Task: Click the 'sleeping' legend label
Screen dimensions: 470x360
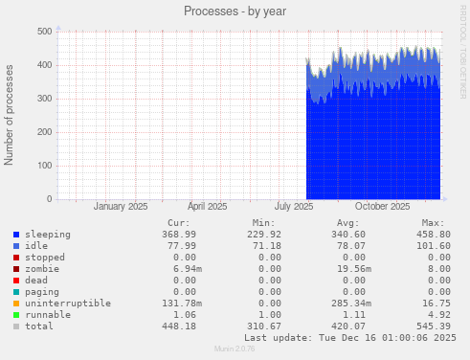Action: [48, 235]
